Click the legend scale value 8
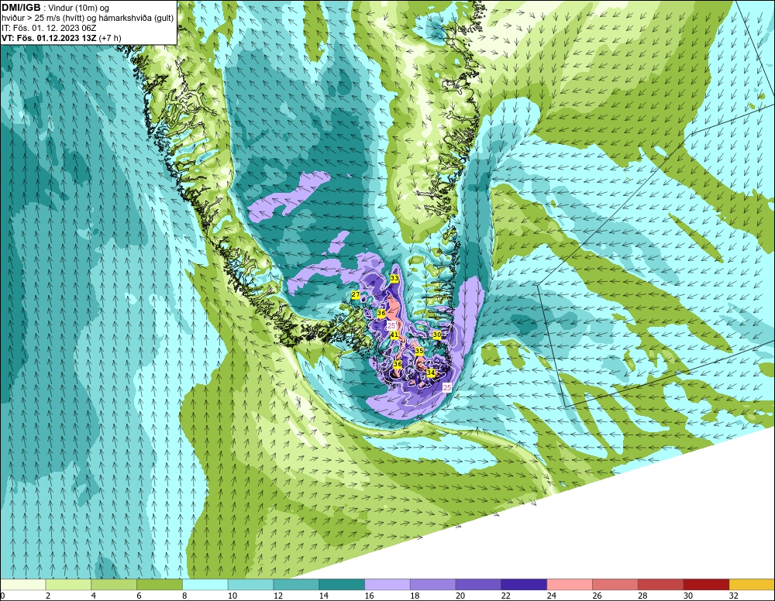Viewport: 775px width, 601px height. (184, 596)
